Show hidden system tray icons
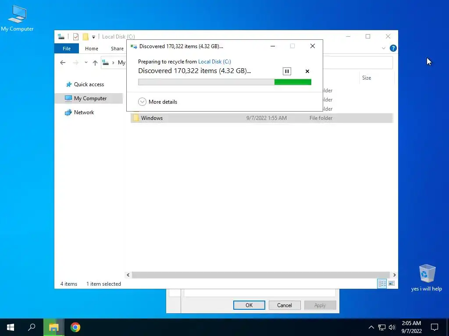Viewport: 449px width, 336px height. [371, 327]
